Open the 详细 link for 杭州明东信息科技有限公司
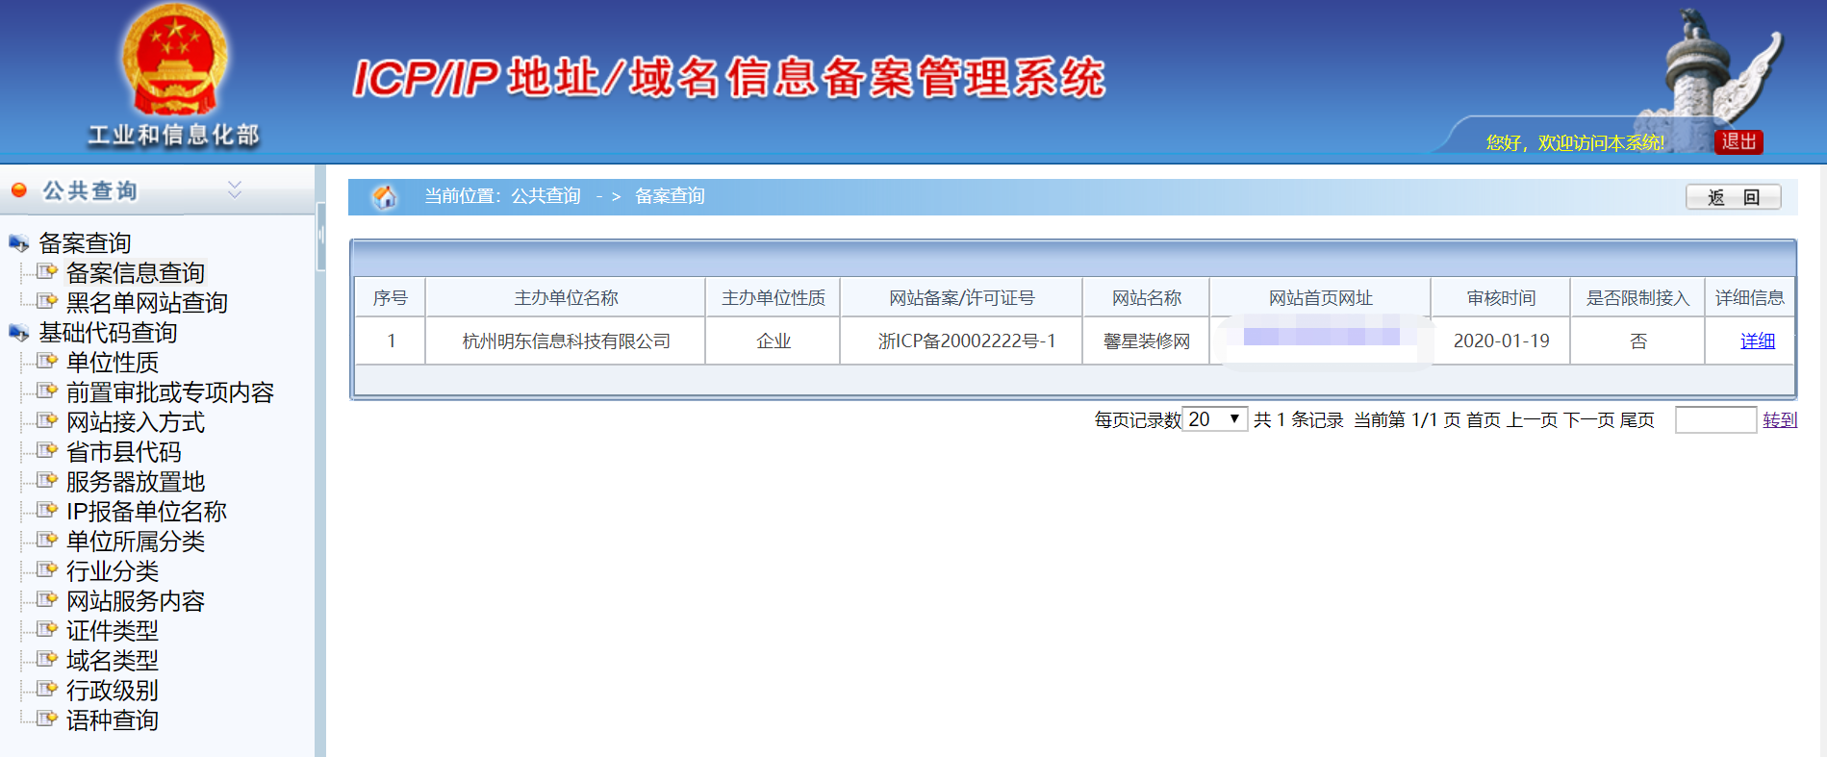The height and width of the screenshot is (757, 1827). coord(1758,341)
